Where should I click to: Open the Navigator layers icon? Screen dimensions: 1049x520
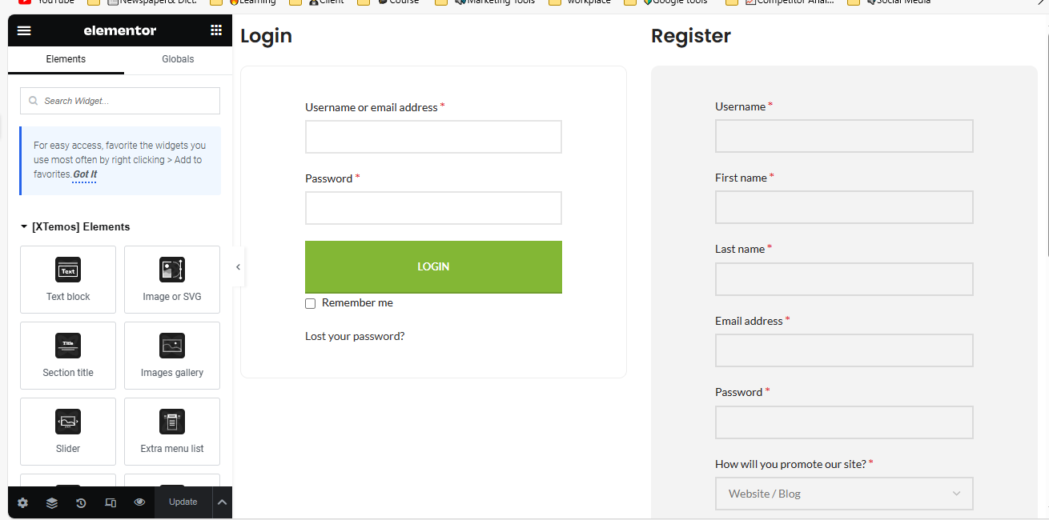[52, 502]
